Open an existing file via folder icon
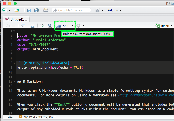This screenshot has height=121, width=174. [17, 10]
